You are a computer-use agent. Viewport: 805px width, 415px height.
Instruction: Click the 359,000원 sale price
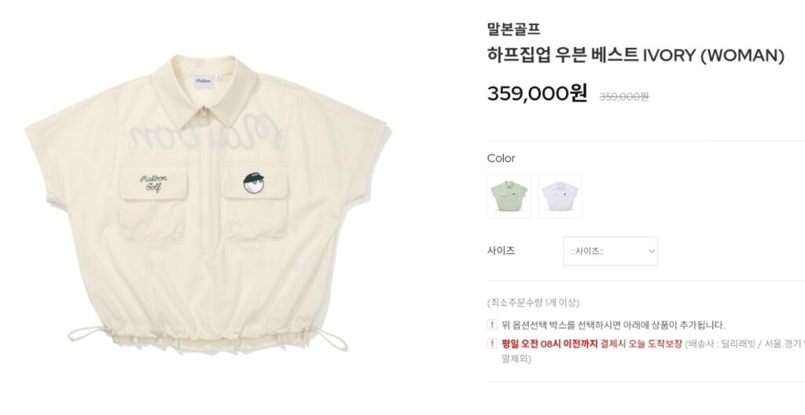pyautogui.click(x=537, y=94)
